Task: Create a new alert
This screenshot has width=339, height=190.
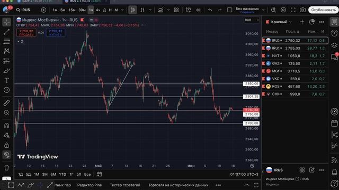Action: click(189, 10)
